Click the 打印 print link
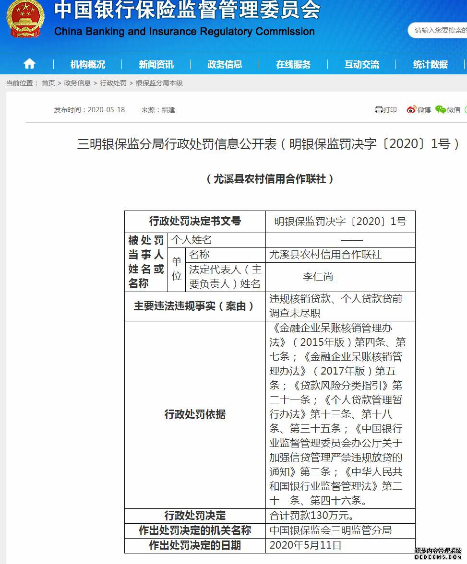The image size is (467, 564). tap(390, 110)
